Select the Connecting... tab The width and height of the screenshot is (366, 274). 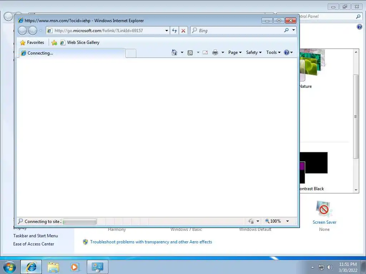pyautogui.click(x=72, y=53)
